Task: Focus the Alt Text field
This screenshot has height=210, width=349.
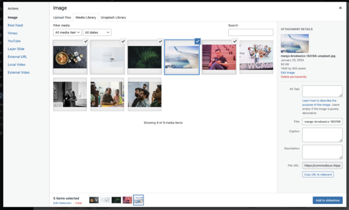Action: point(322,91)
